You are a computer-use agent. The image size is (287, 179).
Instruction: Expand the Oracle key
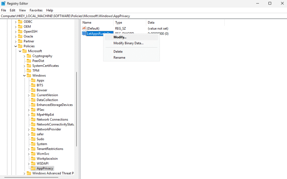pos(16,36)
